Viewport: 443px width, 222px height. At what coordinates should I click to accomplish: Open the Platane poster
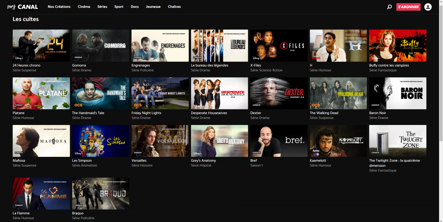(x=41, y=93)
